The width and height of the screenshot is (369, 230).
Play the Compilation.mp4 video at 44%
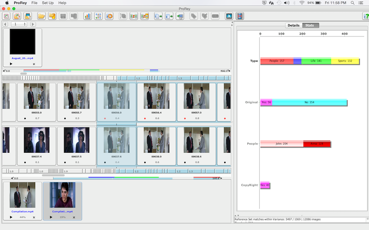(x=11, y=217)
